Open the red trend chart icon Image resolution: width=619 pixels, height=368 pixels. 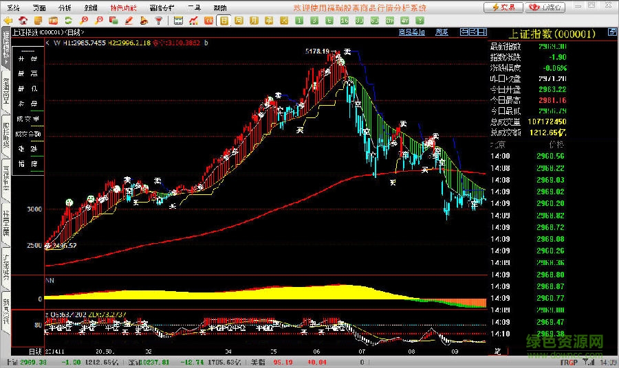pyautogui.click(x=193, y=21)
